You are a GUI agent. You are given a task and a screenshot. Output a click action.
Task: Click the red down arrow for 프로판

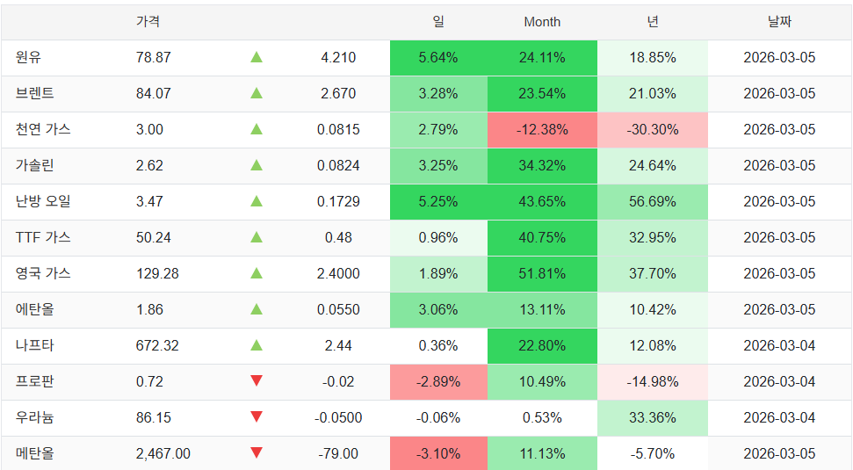[x=257, y=381]
